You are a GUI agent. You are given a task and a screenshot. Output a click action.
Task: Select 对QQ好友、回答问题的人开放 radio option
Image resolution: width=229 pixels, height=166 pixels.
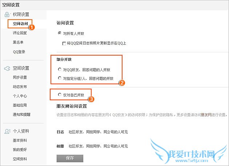[x=60, y=69]
